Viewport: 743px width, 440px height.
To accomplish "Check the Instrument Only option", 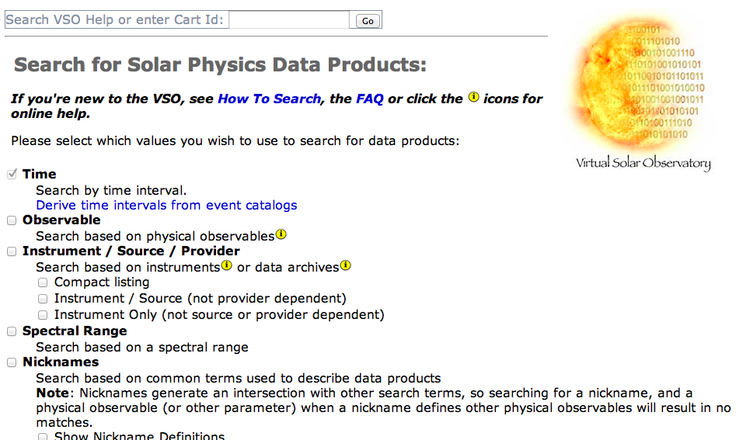I will click(x=44, y=315).
